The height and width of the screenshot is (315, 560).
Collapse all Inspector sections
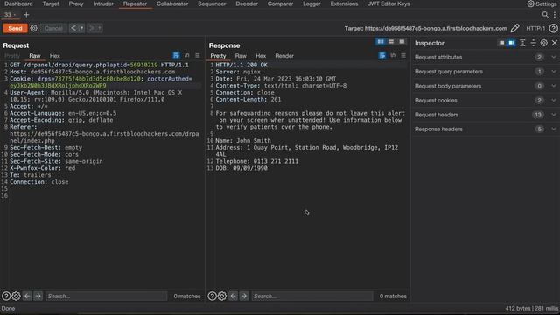pos(533,43)
